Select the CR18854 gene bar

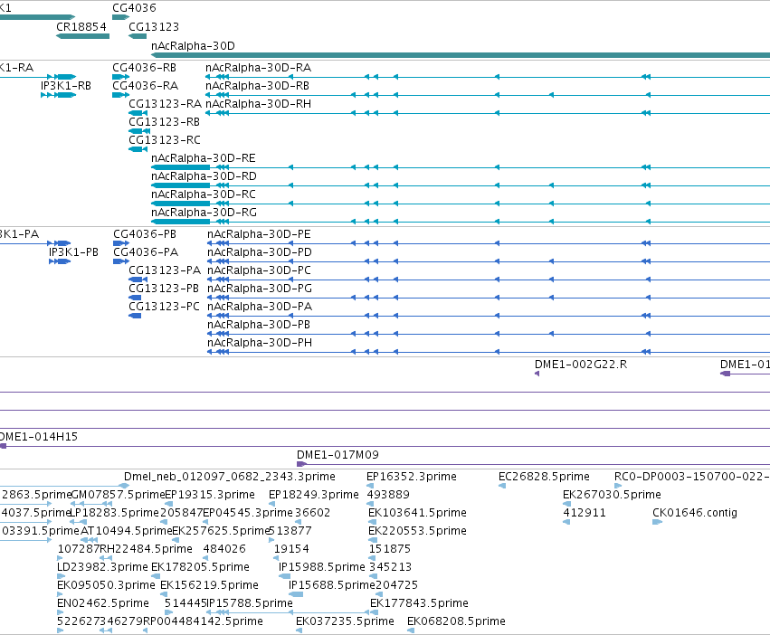click(x=83, y=36)
